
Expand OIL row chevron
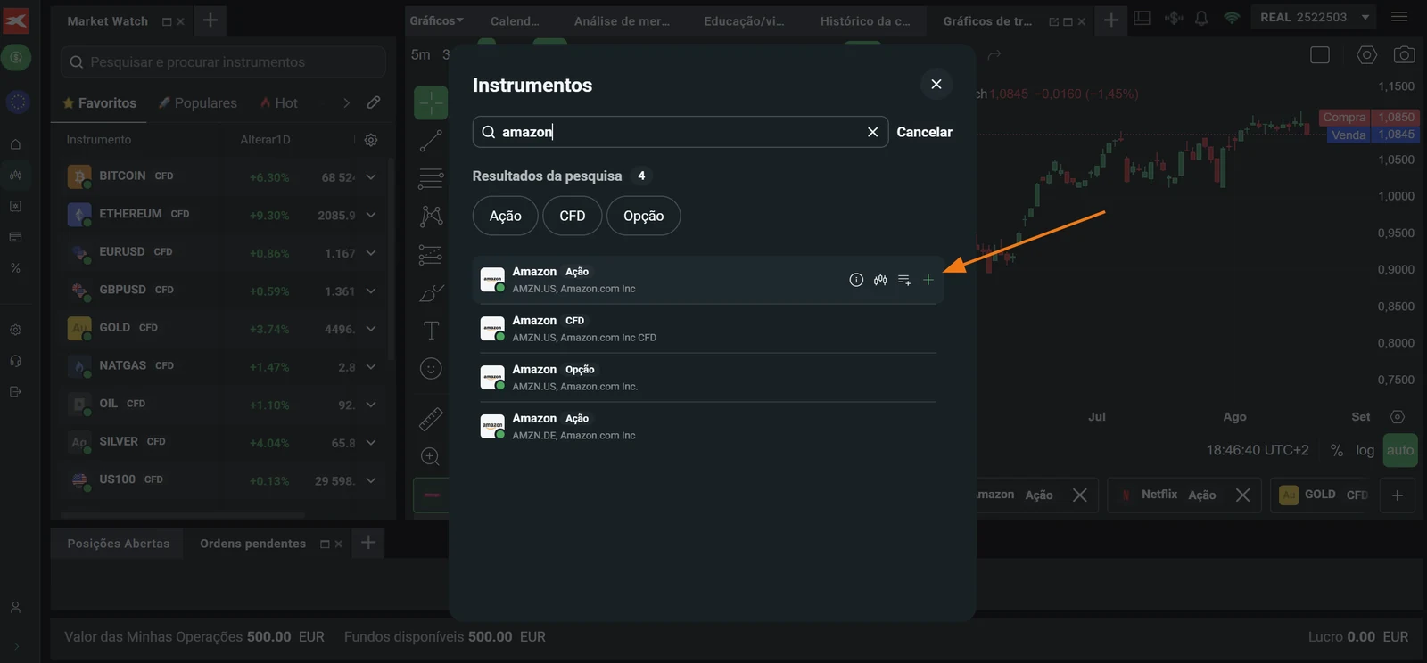pyautogui.click(x=371, y=405)
